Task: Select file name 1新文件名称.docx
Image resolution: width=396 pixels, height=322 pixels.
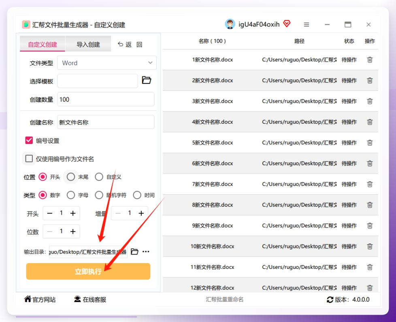Action: [x=213, y=60]
